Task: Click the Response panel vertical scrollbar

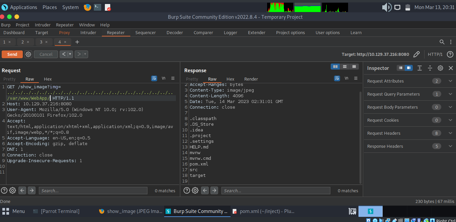Action: [x=361, y=137]
